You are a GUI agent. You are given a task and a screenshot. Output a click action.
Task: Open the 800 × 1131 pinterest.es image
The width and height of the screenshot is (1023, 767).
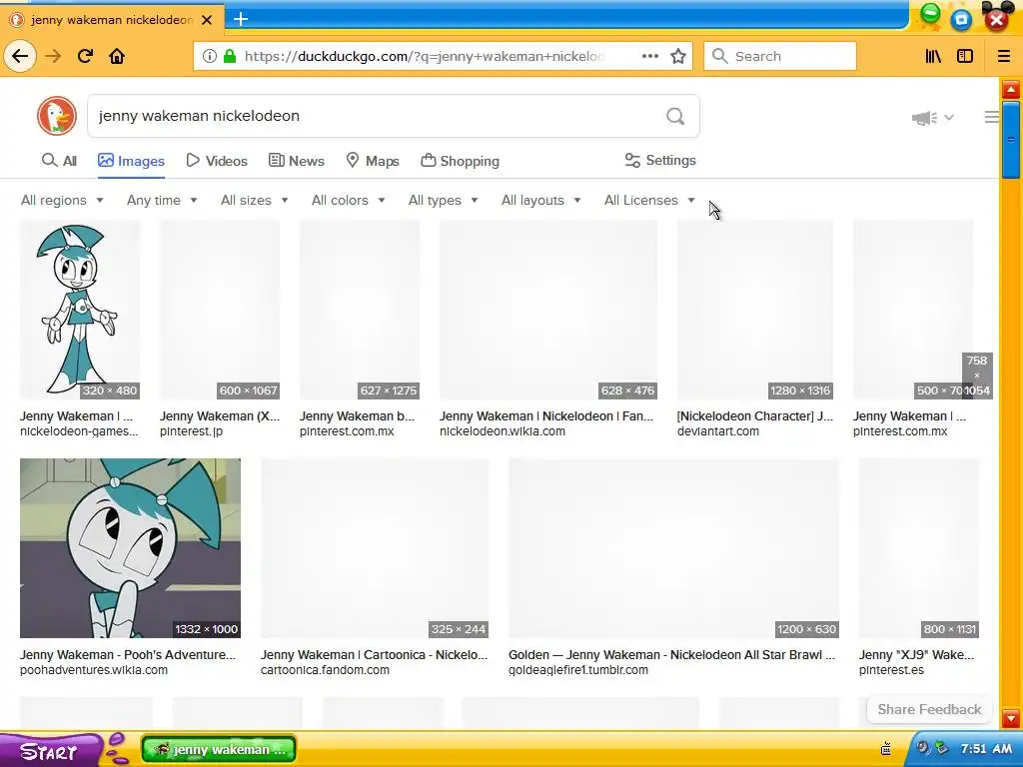tap(919, 548)
